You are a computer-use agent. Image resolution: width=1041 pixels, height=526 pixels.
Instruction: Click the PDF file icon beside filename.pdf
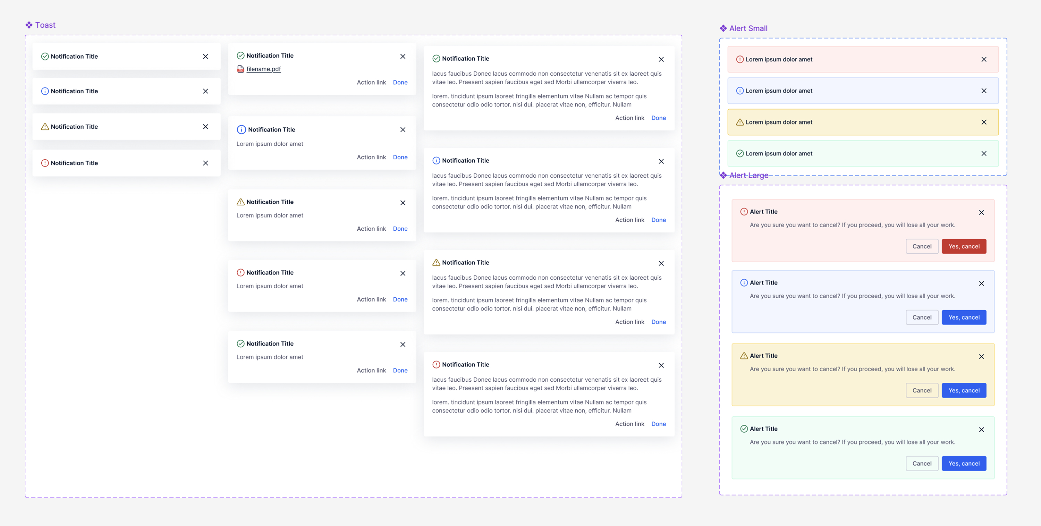(x=240, y=69)
